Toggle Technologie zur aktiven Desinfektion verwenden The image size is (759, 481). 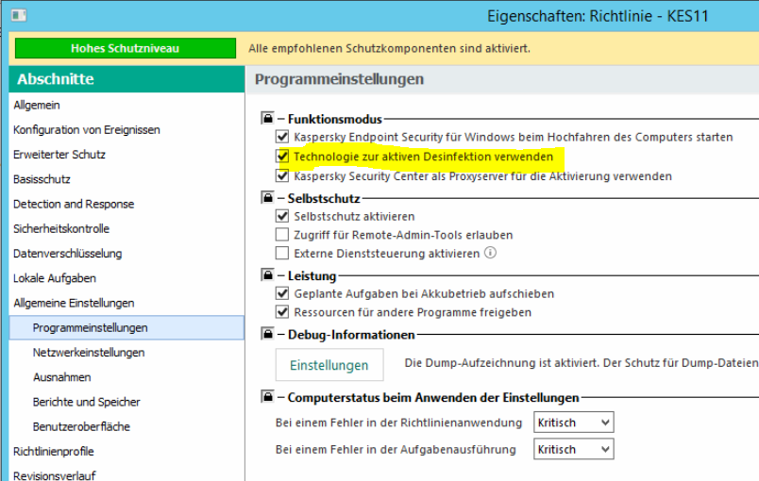click(x=282, y=157)
